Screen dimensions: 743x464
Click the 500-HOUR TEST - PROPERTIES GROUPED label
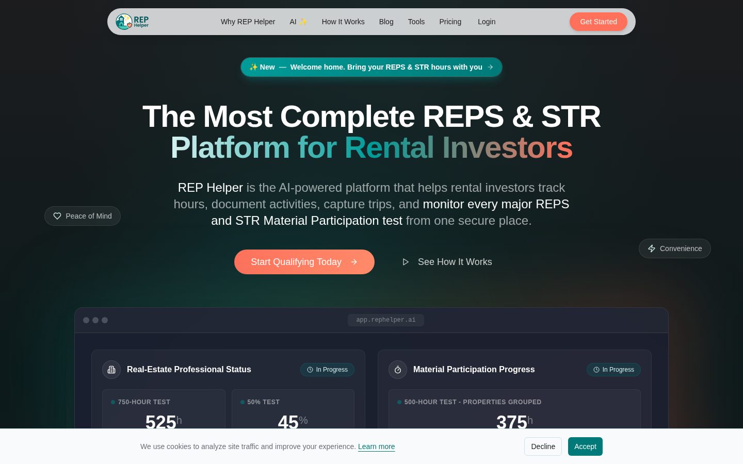(473, 402)
